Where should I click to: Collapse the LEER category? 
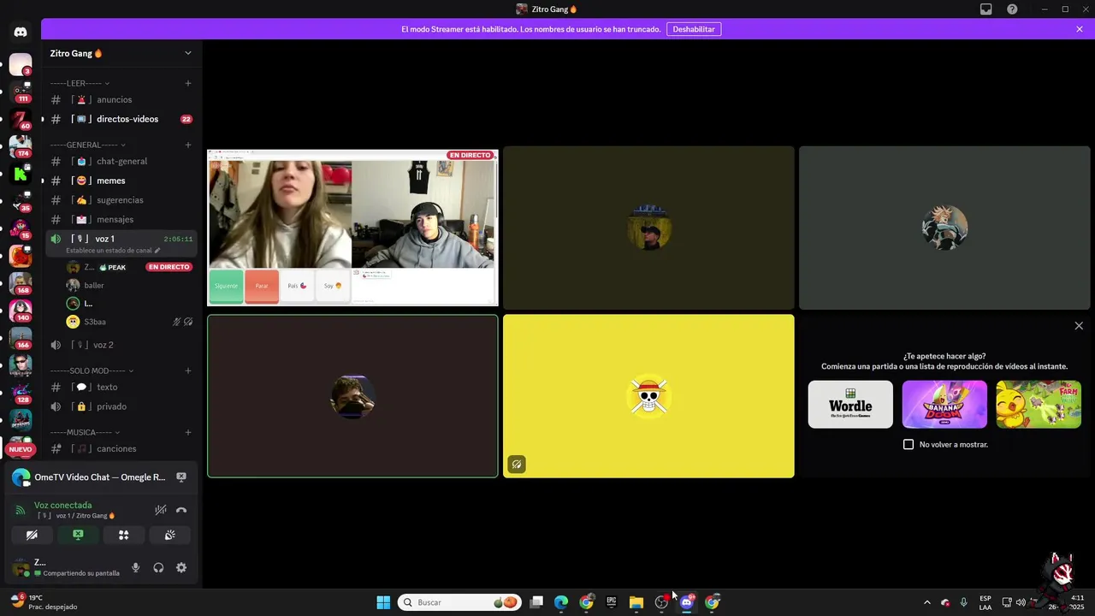tap(80, 83)
